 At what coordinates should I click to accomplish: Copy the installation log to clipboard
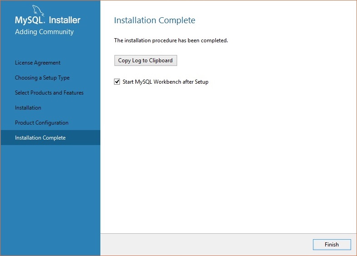click(x=145, y=60)
